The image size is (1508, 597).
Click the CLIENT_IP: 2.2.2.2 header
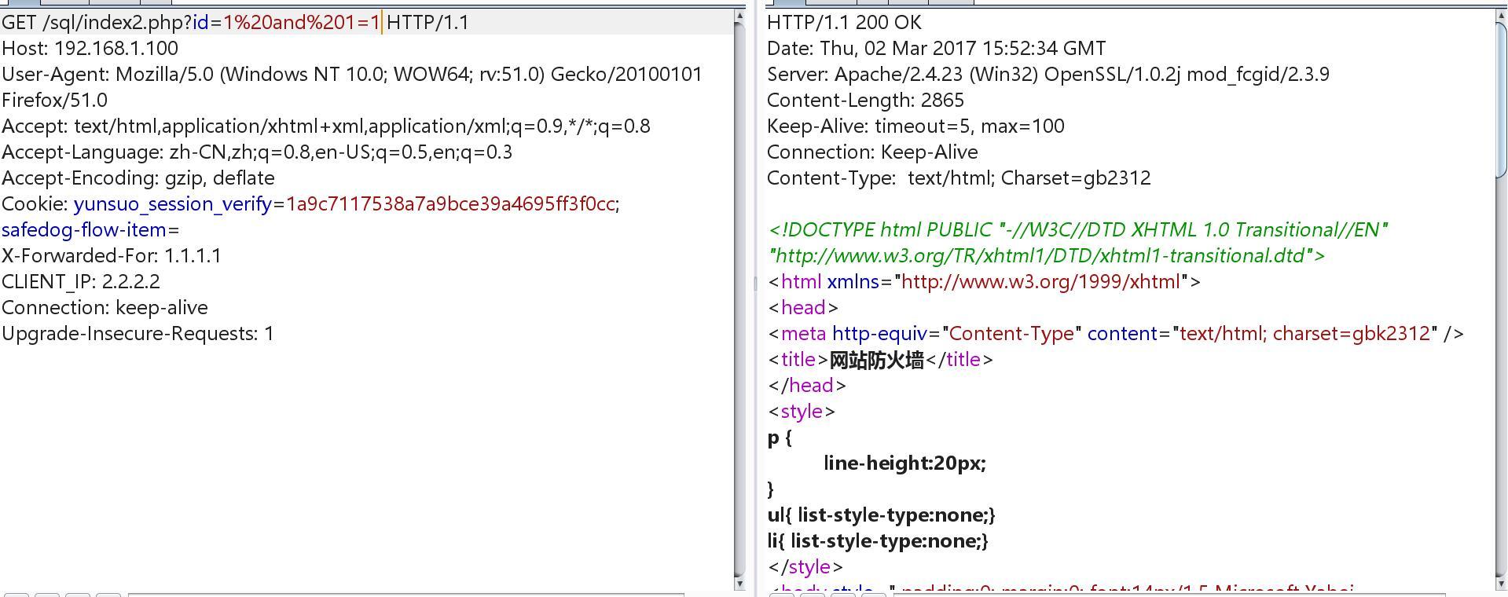(x=81, y=281)
